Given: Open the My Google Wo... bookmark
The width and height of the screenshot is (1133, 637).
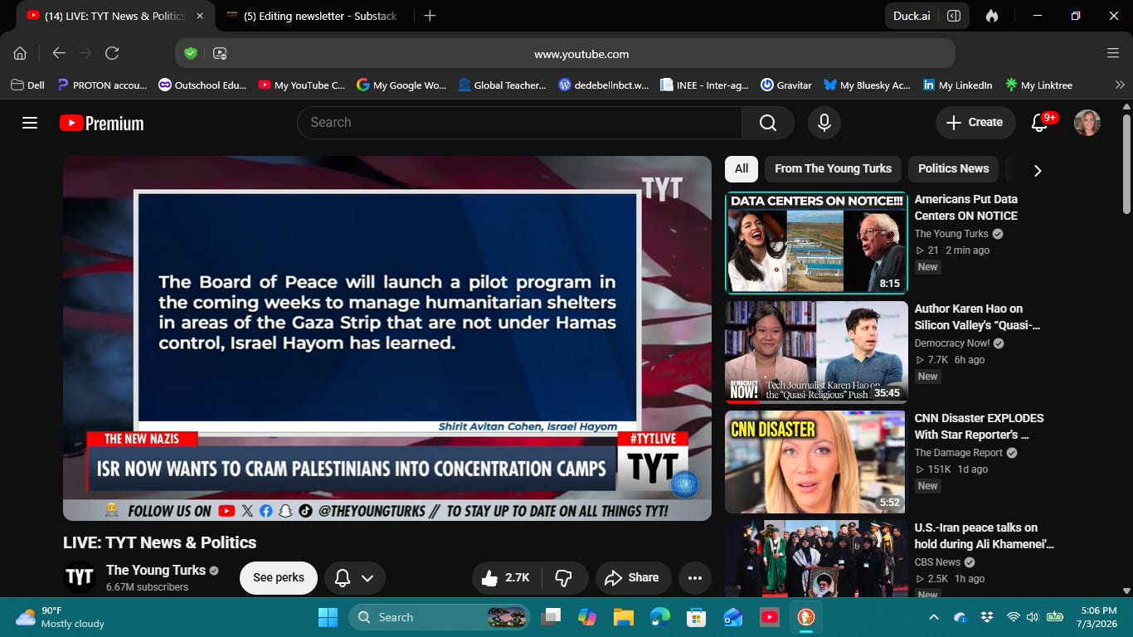Looking at the screenshot, I should pyautogui.click(x=401, y=85).
